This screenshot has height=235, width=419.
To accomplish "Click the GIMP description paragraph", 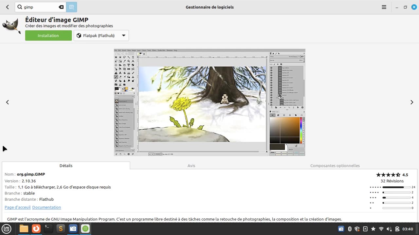I will pos(174,219).
